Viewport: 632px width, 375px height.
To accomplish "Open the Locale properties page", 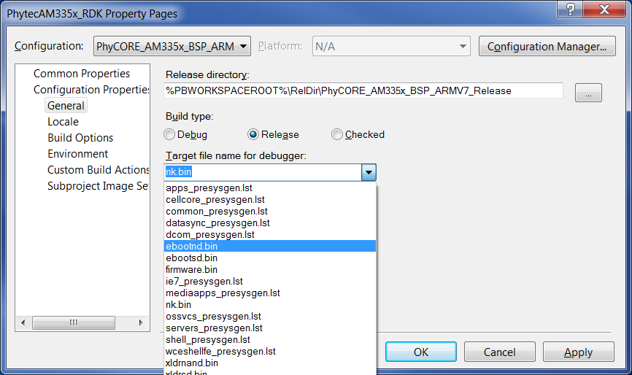I will pos(63,122).
